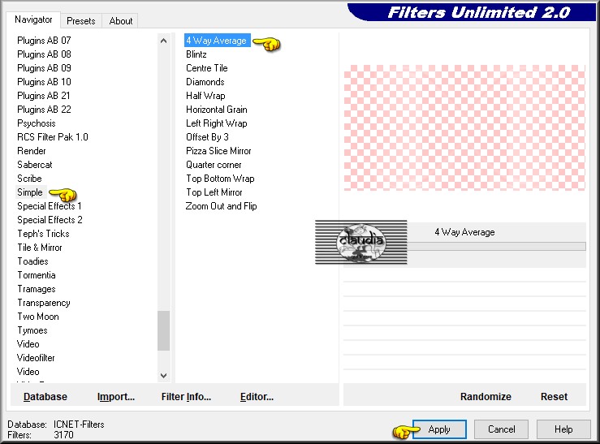Click the category list scroll down arrow

pos(163,375)
